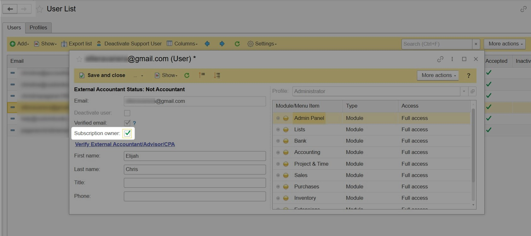Copy link icon in user dialog title bar

click(440, 59)
